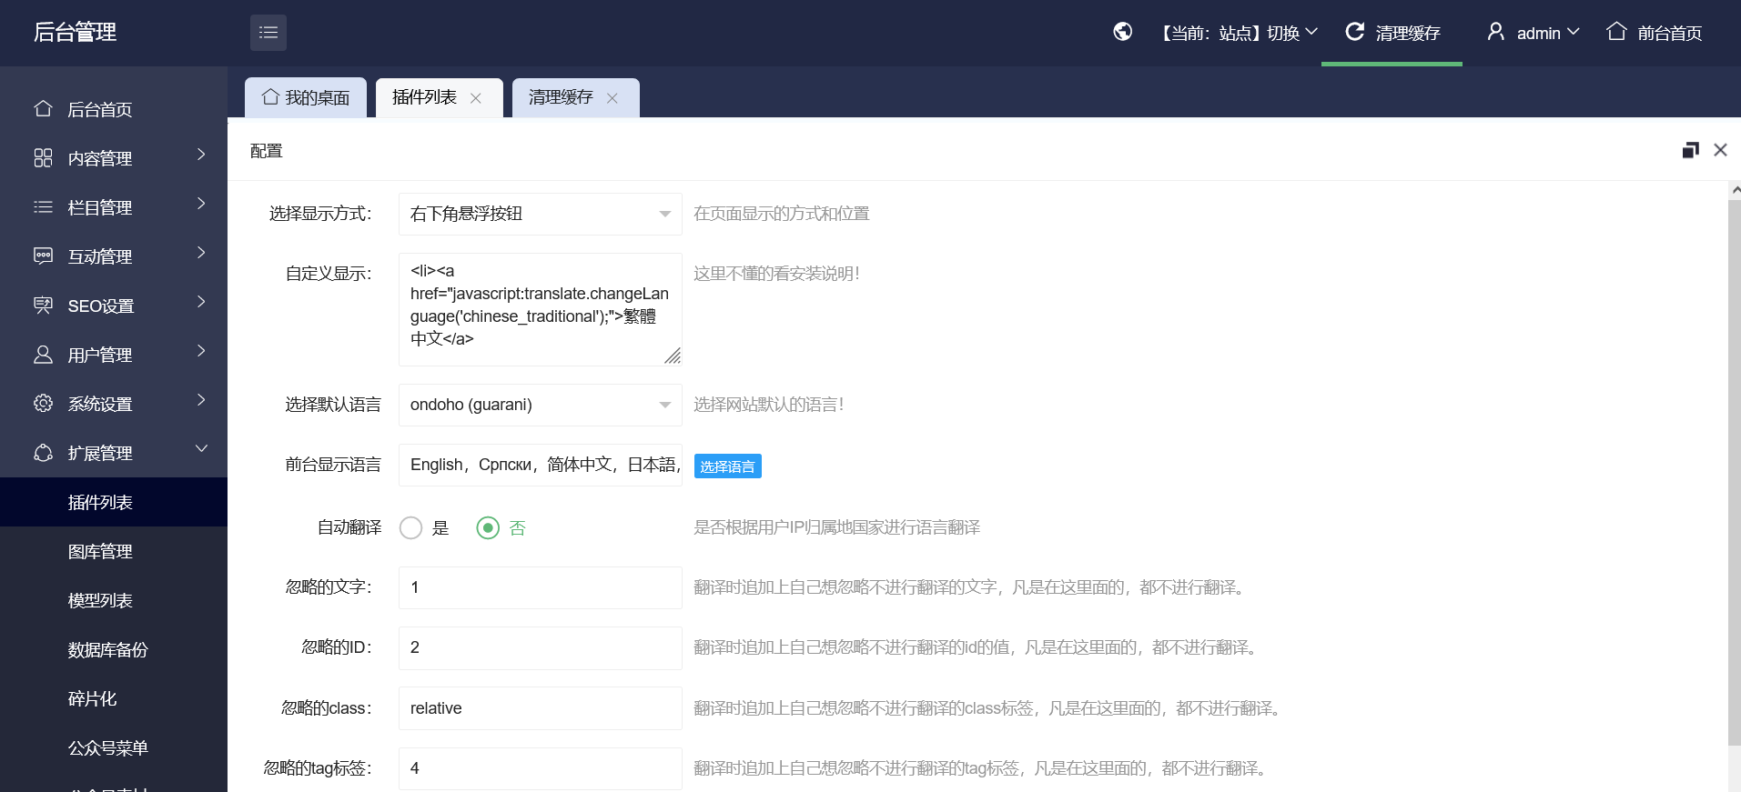This screenshot has height=792, width=1741.
Task: Open the 【当前: 站点】切换 dropdown
Action: (1239, 33)
